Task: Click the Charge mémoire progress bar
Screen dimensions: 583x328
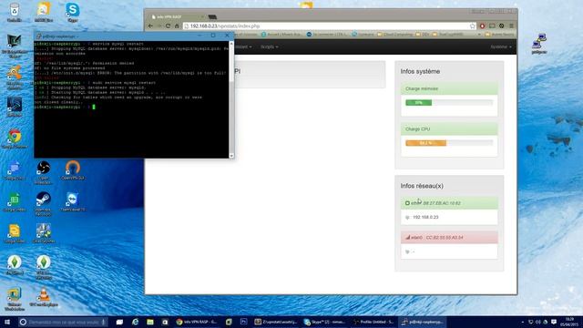Action: click(x=449, y=103)
